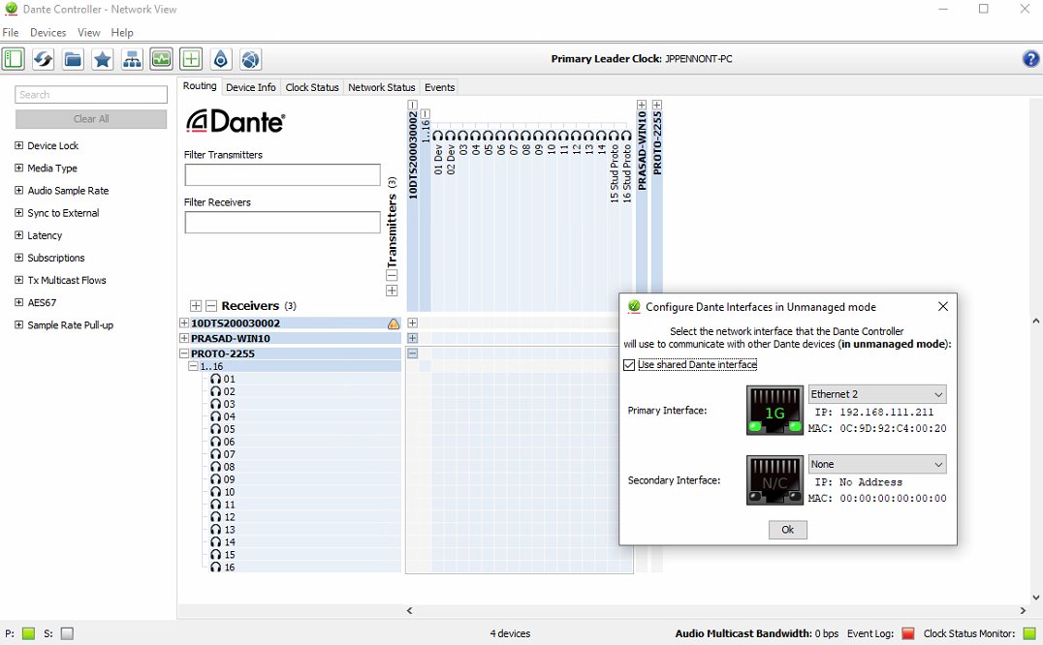Click the horizontal scrollbar right arrow
Viewport: 1043px width, 645px height.
[1023, 610]
